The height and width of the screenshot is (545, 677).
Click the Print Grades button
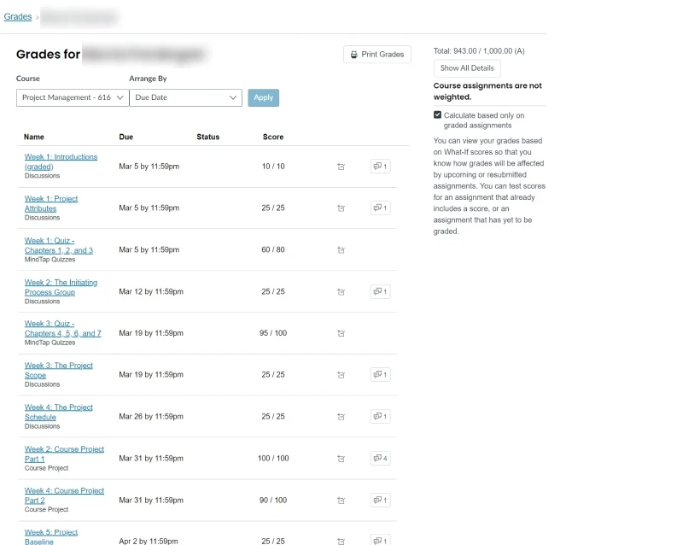377,55
